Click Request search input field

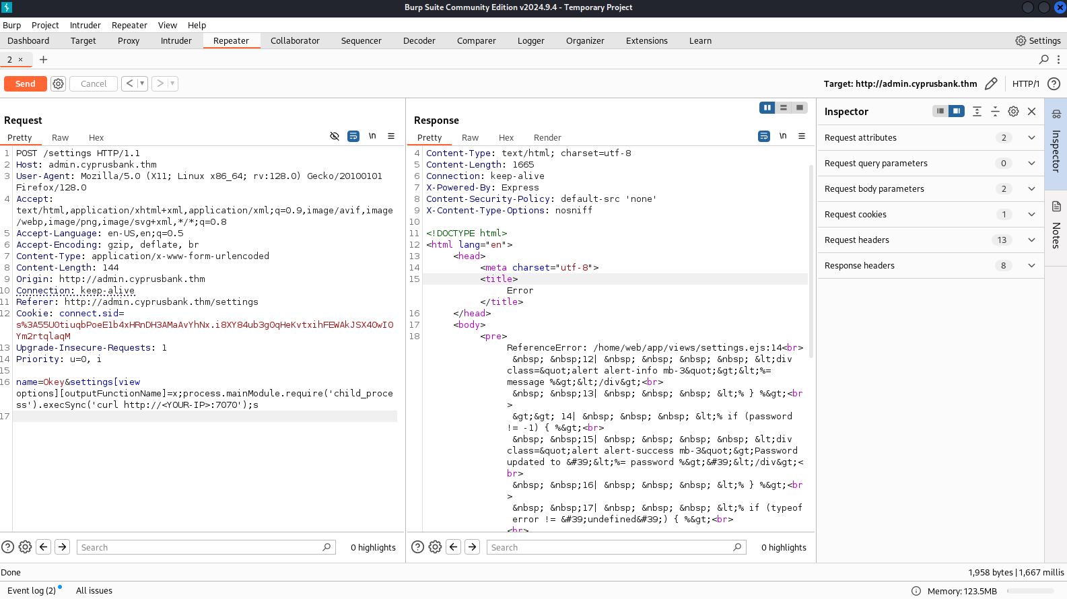(x=206, y=547)
